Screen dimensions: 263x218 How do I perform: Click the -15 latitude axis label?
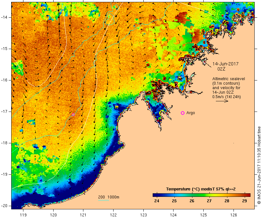(x=4, y=49)
